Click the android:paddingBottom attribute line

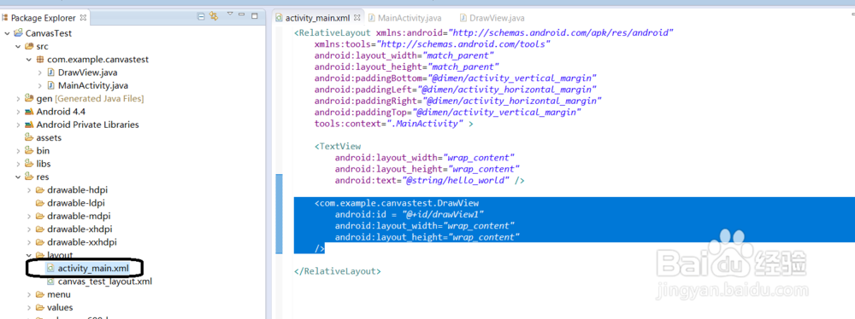(456, 78)
